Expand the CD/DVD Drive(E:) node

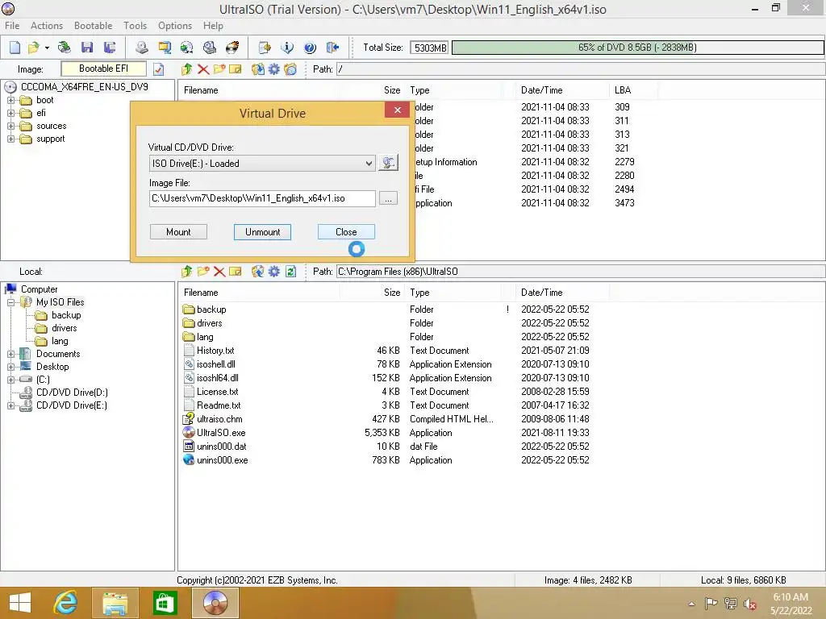(10, 405)
